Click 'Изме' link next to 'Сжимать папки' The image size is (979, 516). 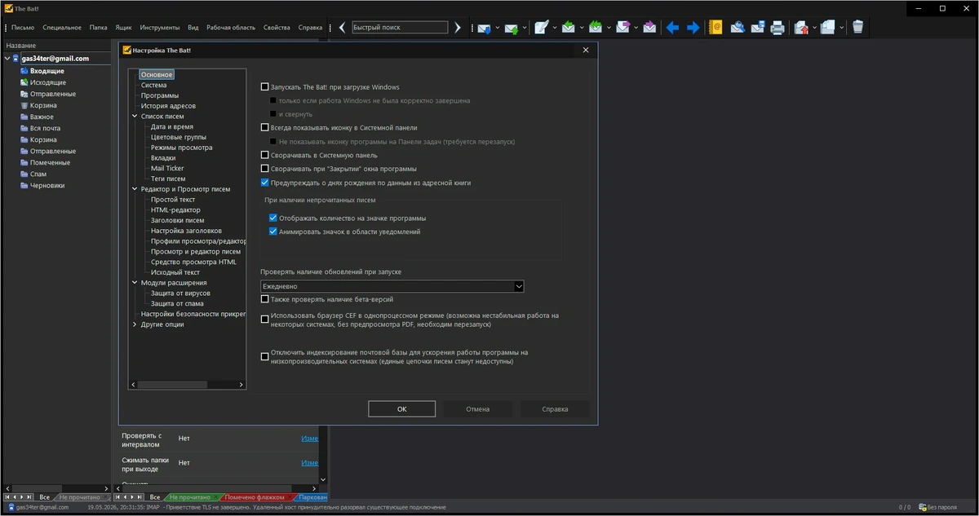[x=310, y=462]
